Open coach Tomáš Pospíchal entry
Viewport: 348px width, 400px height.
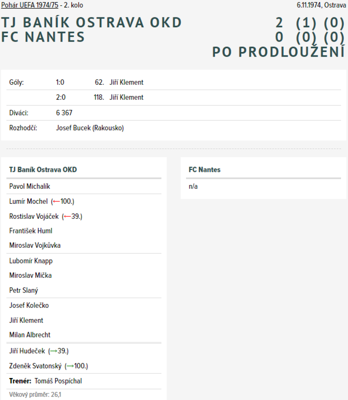pyautogui.click(x=58, y=381)
